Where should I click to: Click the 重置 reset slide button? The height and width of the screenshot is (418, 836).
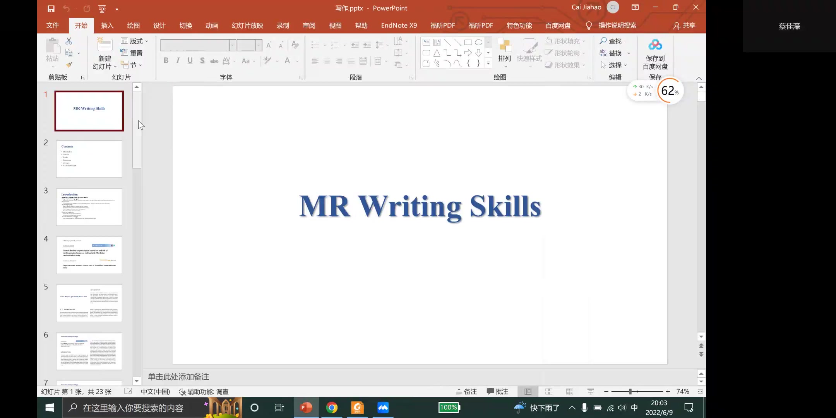132,53
